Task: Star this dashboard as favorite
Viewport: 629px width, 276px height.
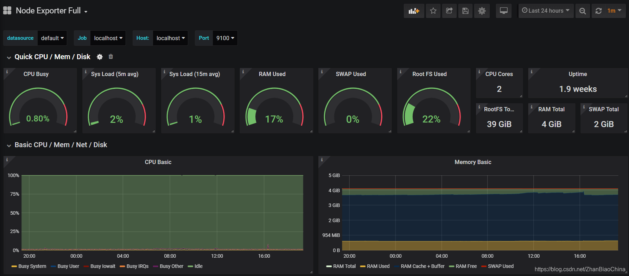Action: pos(433,11)
